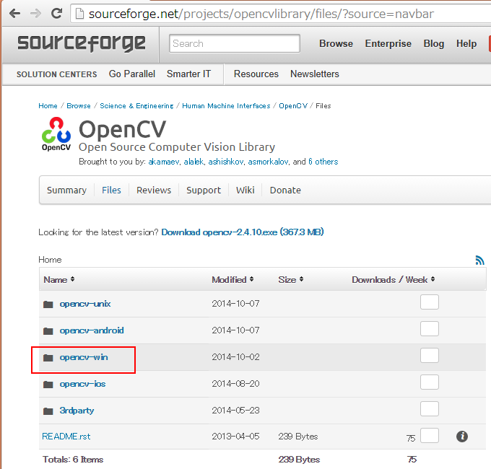Screen dimensions: 491x469
Task: Click the SourceForge logo
Action: click(x=82, y=43)
